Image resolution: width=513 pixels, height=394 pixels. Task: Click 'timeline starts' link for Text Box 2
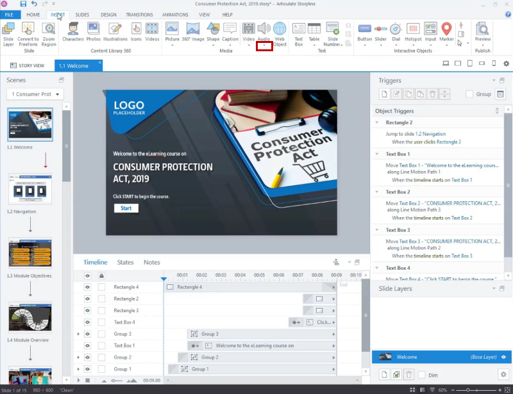[x=428, y=218]
